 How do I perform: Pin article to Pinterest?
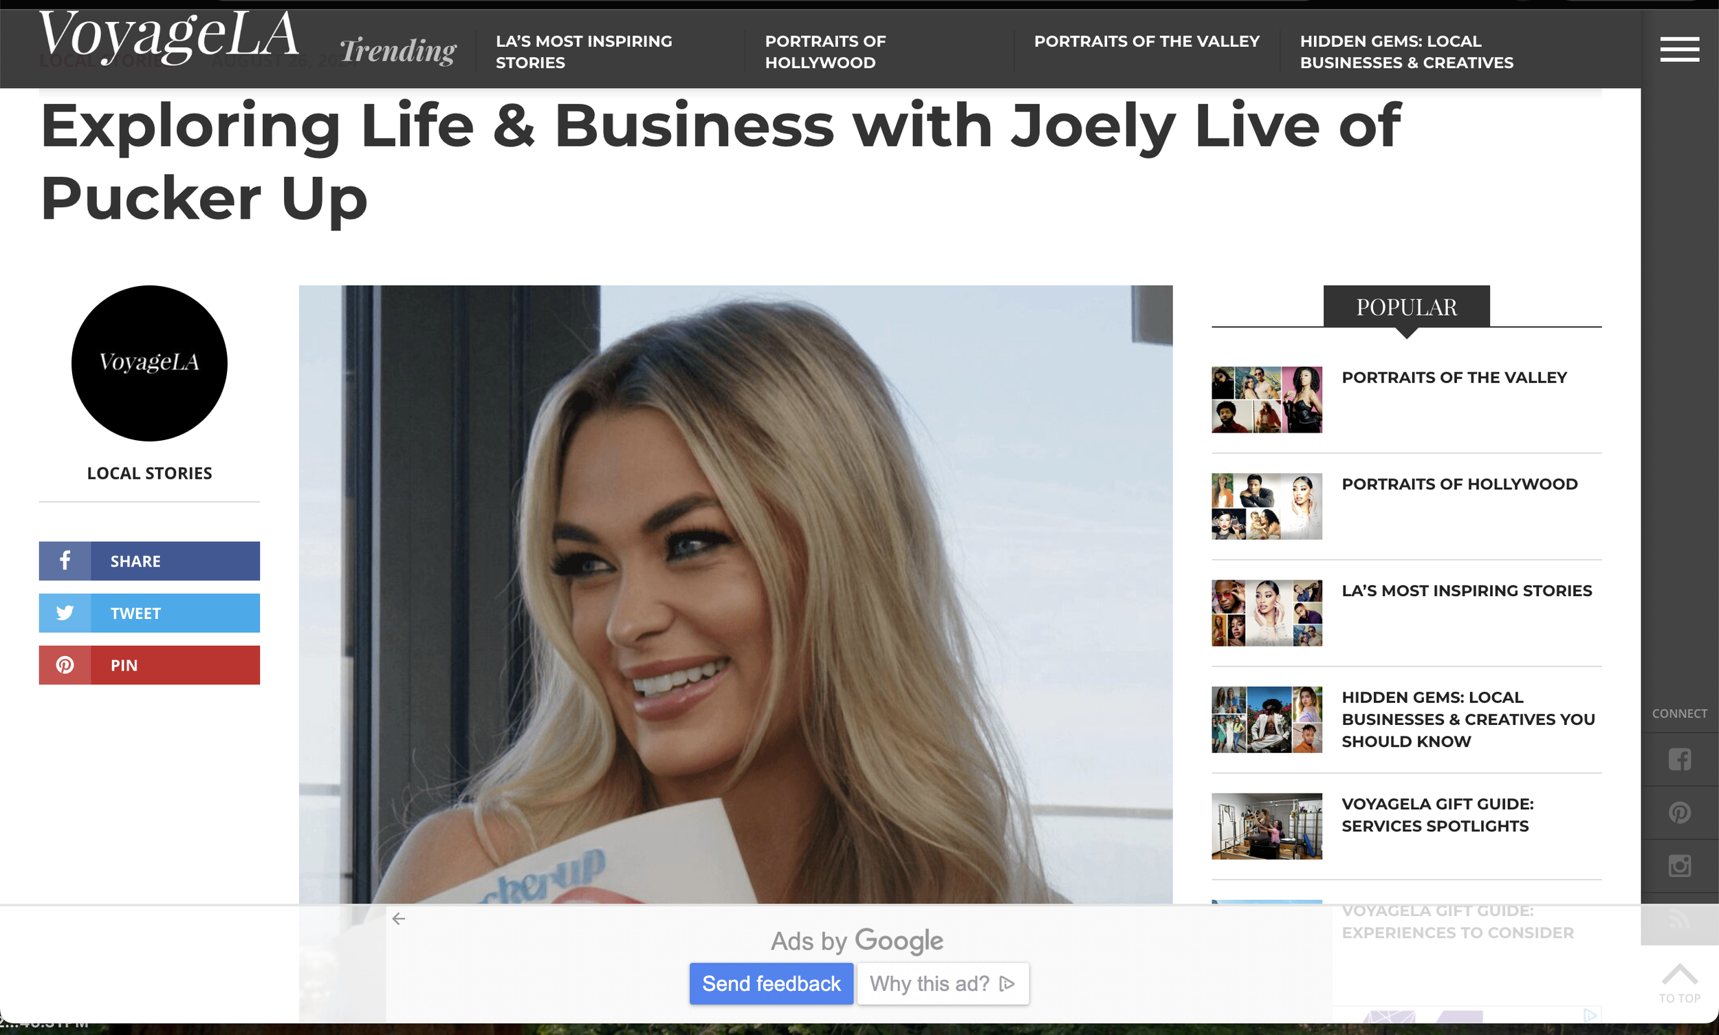coord(149,664)
